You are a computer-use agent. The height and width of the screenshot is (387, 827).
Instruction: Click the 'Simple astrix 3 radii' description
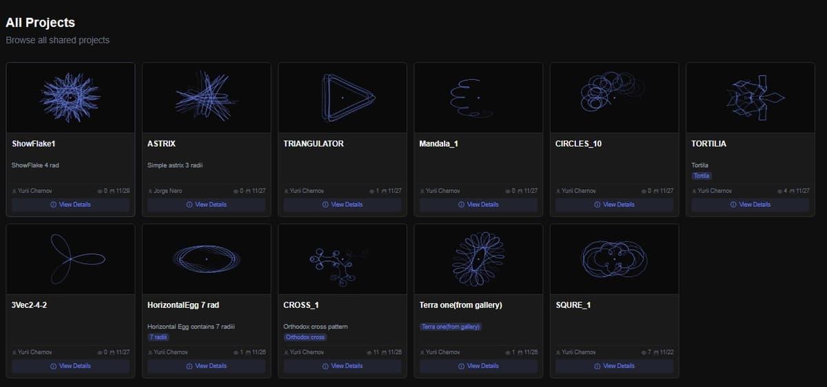pos(175,165)
